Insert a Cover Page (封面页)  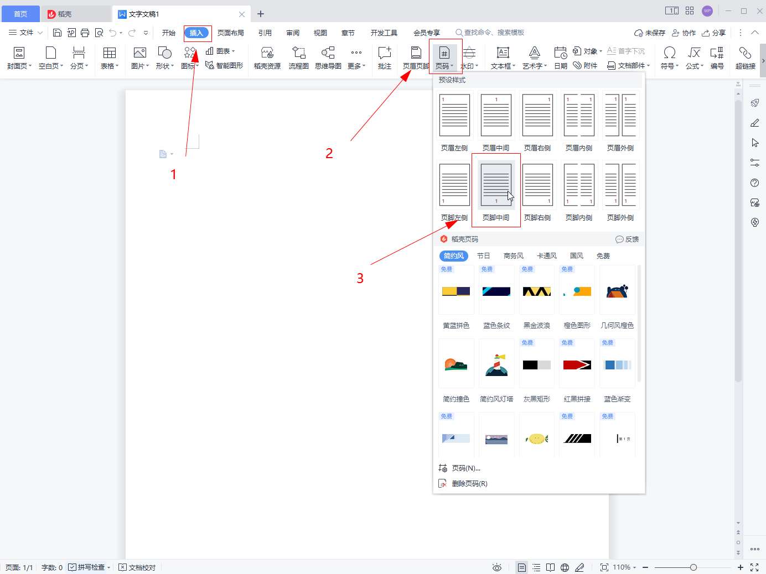[19, 58]
